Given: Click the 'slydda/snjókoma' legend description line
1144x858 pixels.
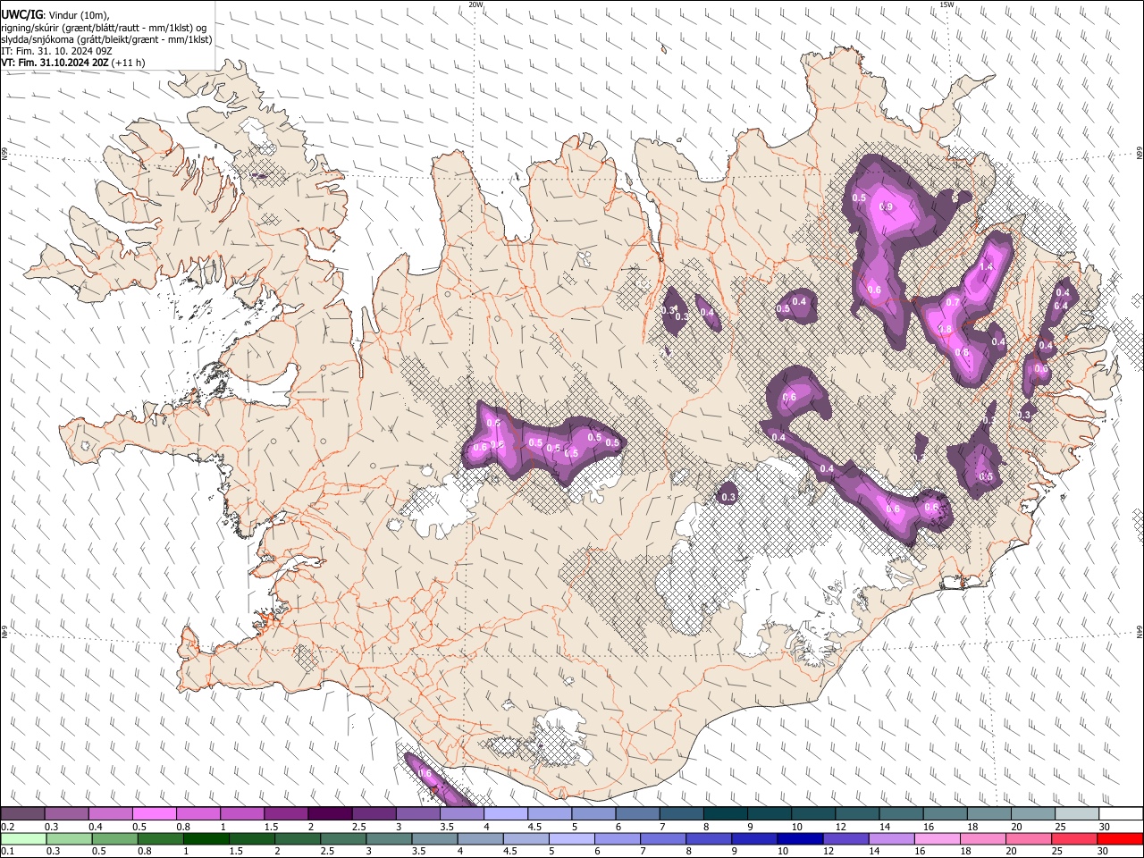Looking at the screenshot, I should pyautogui.click(x=106, y=39).
